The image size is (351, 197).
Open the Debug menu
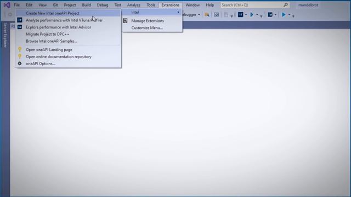[x=103, y=5]
